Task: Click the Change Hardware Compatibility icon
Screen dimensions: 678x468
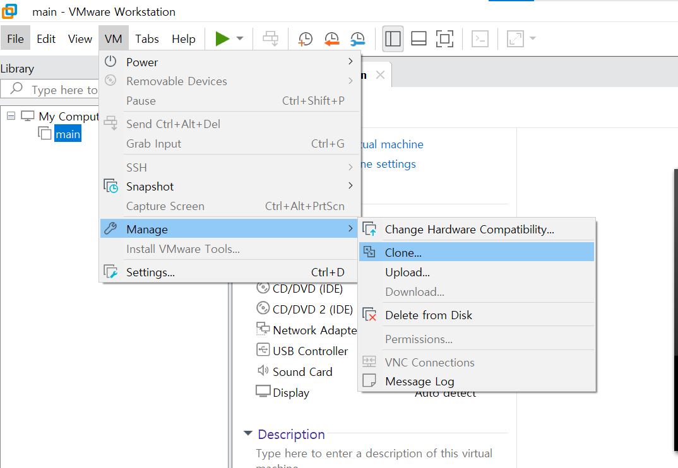Action: pyautogui.click(x=370, y=228)
